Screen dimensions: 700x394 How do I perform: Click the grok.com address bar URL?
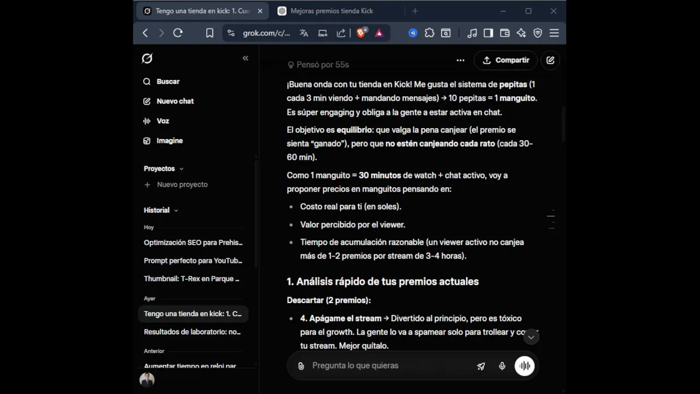[266, 33]
